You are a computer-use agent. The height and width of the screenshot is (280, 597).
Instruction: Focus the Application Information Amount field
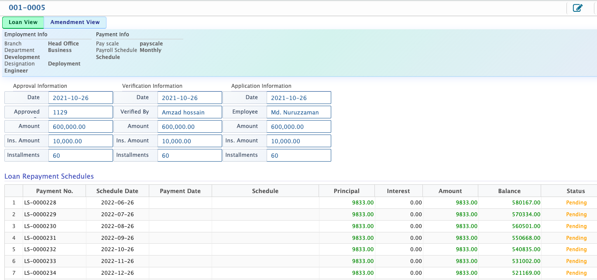298,127
